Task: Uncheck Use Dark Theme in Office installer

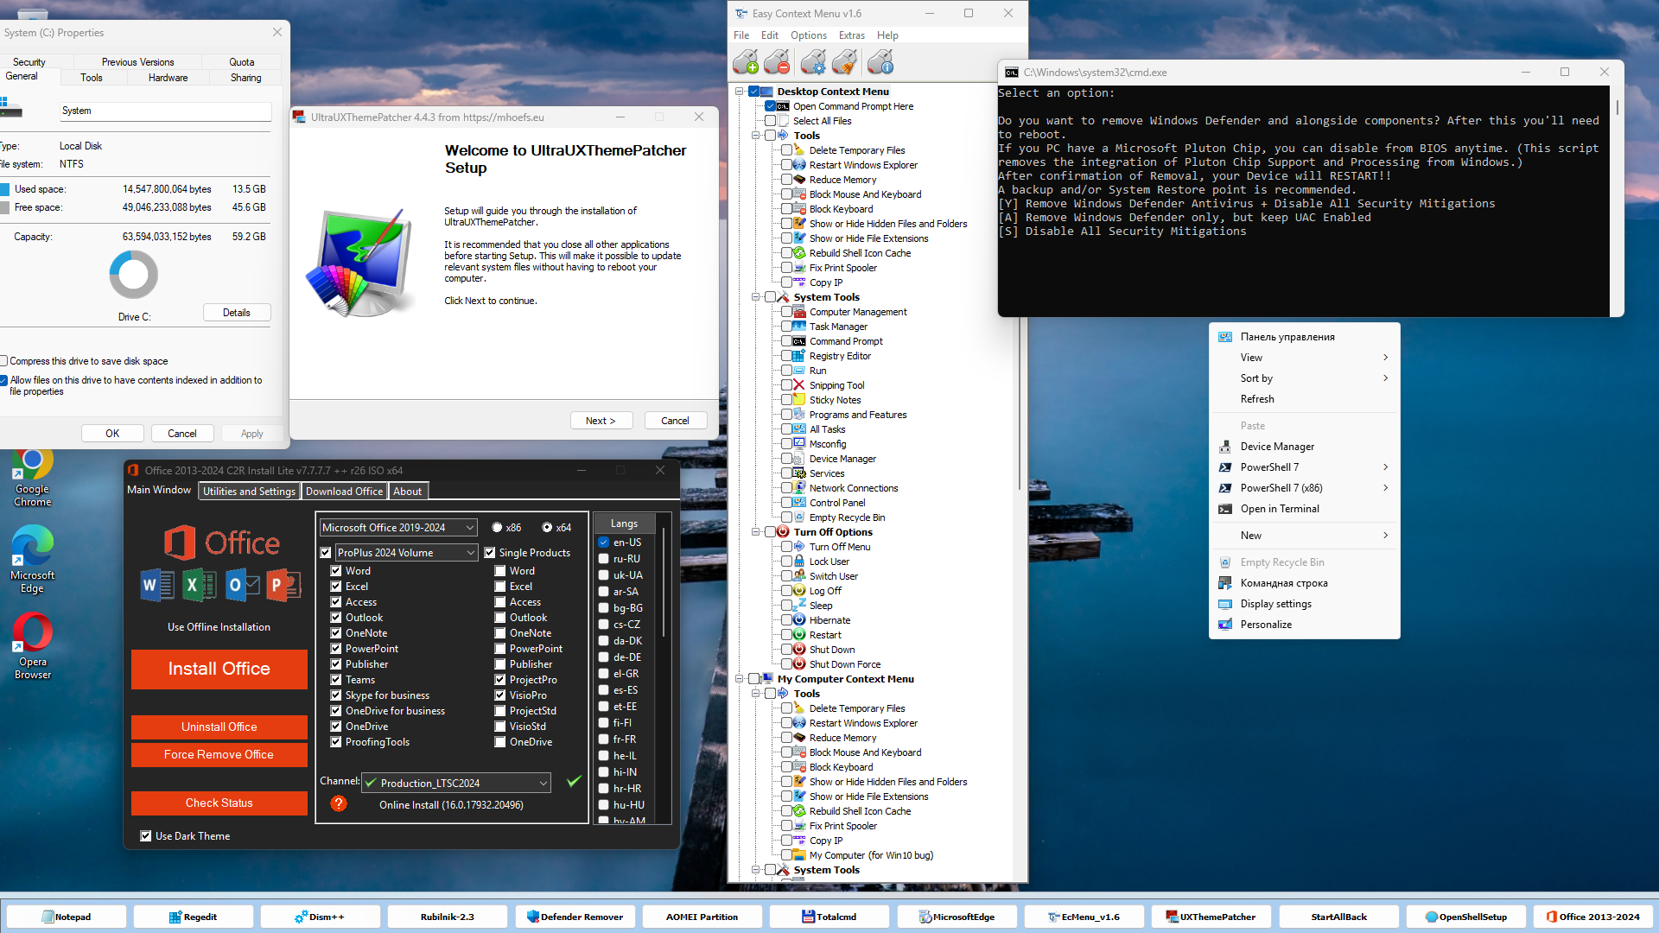Action: 146,836
